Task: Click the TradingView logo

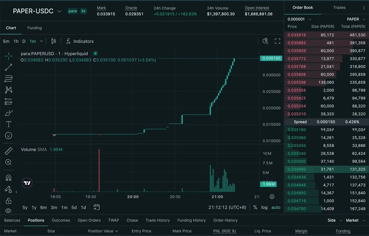Action: [27, 183]
